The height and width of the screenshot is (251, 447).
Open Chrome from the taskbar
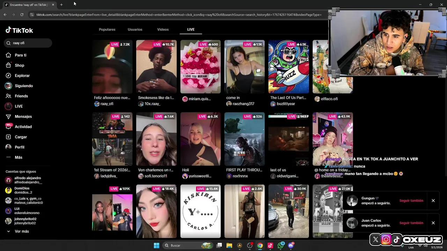(260, 245)
